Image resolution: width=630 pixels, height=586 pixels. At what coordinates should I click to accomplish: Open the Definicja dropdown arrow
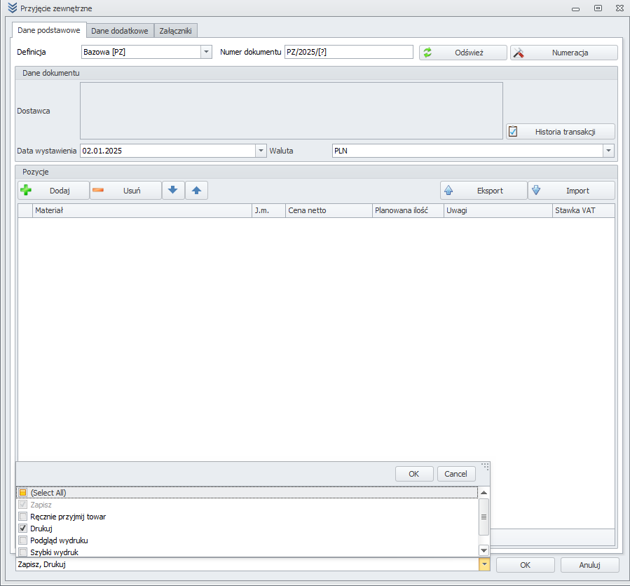point(206,52)
